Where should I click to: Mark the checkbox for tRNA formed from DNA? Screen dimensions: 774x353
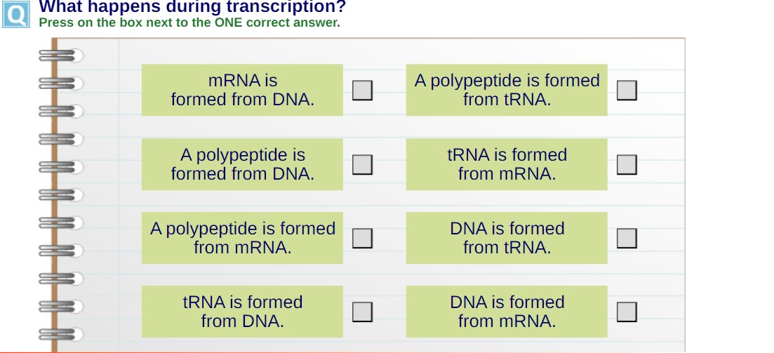click(361, 312)
